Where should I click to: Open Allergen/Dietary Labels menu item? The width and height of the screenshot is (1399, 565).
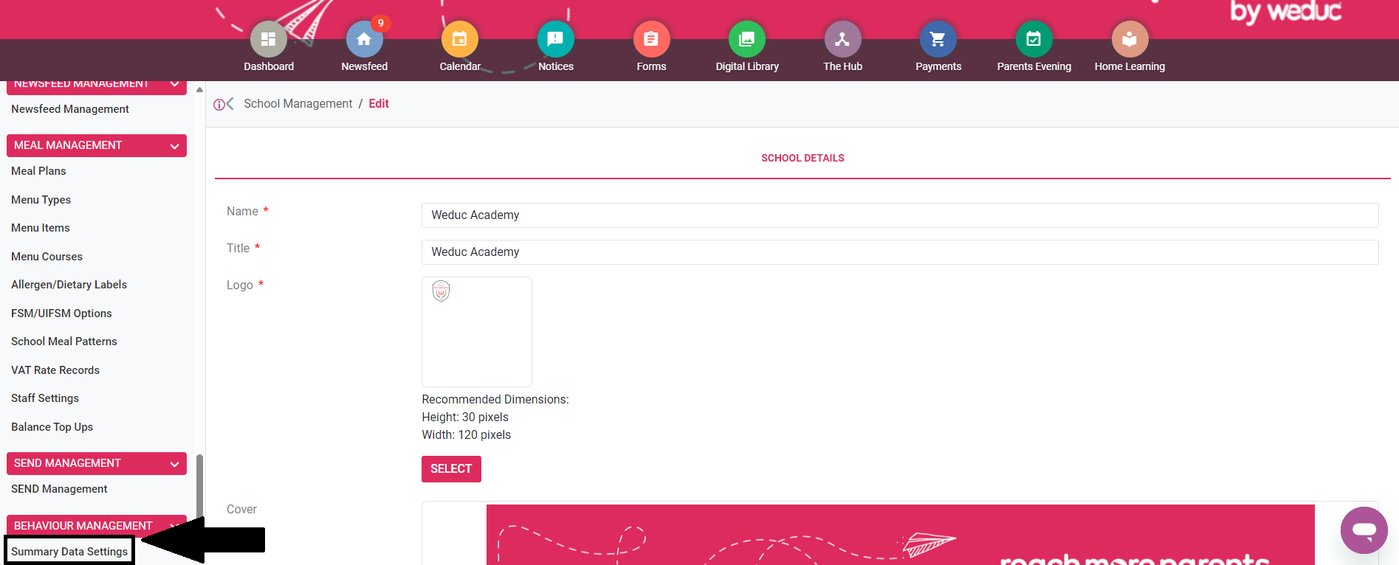tap(69, 285)
